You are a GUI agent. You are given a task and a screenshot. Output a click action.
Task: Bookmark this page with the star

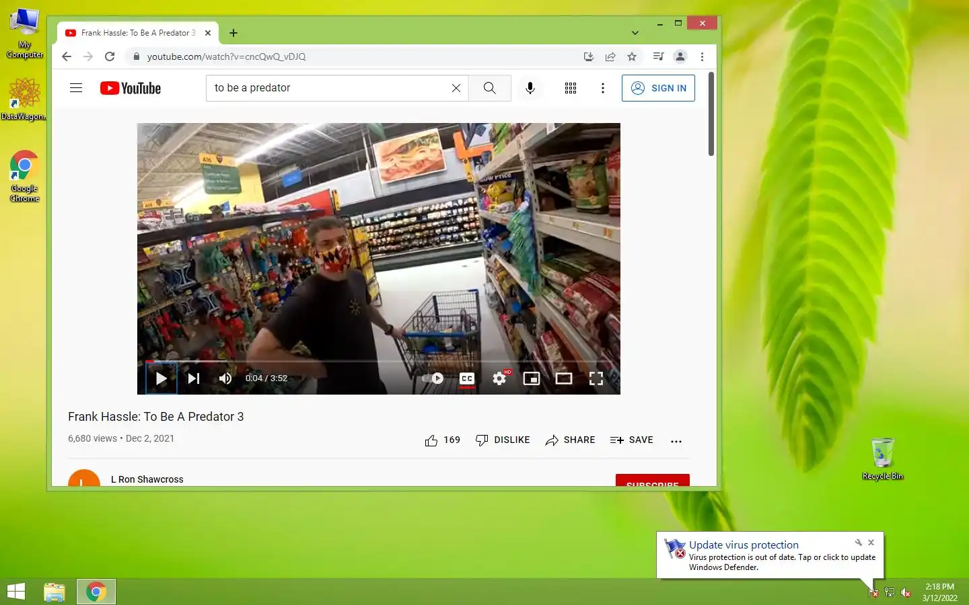[632, 56]
